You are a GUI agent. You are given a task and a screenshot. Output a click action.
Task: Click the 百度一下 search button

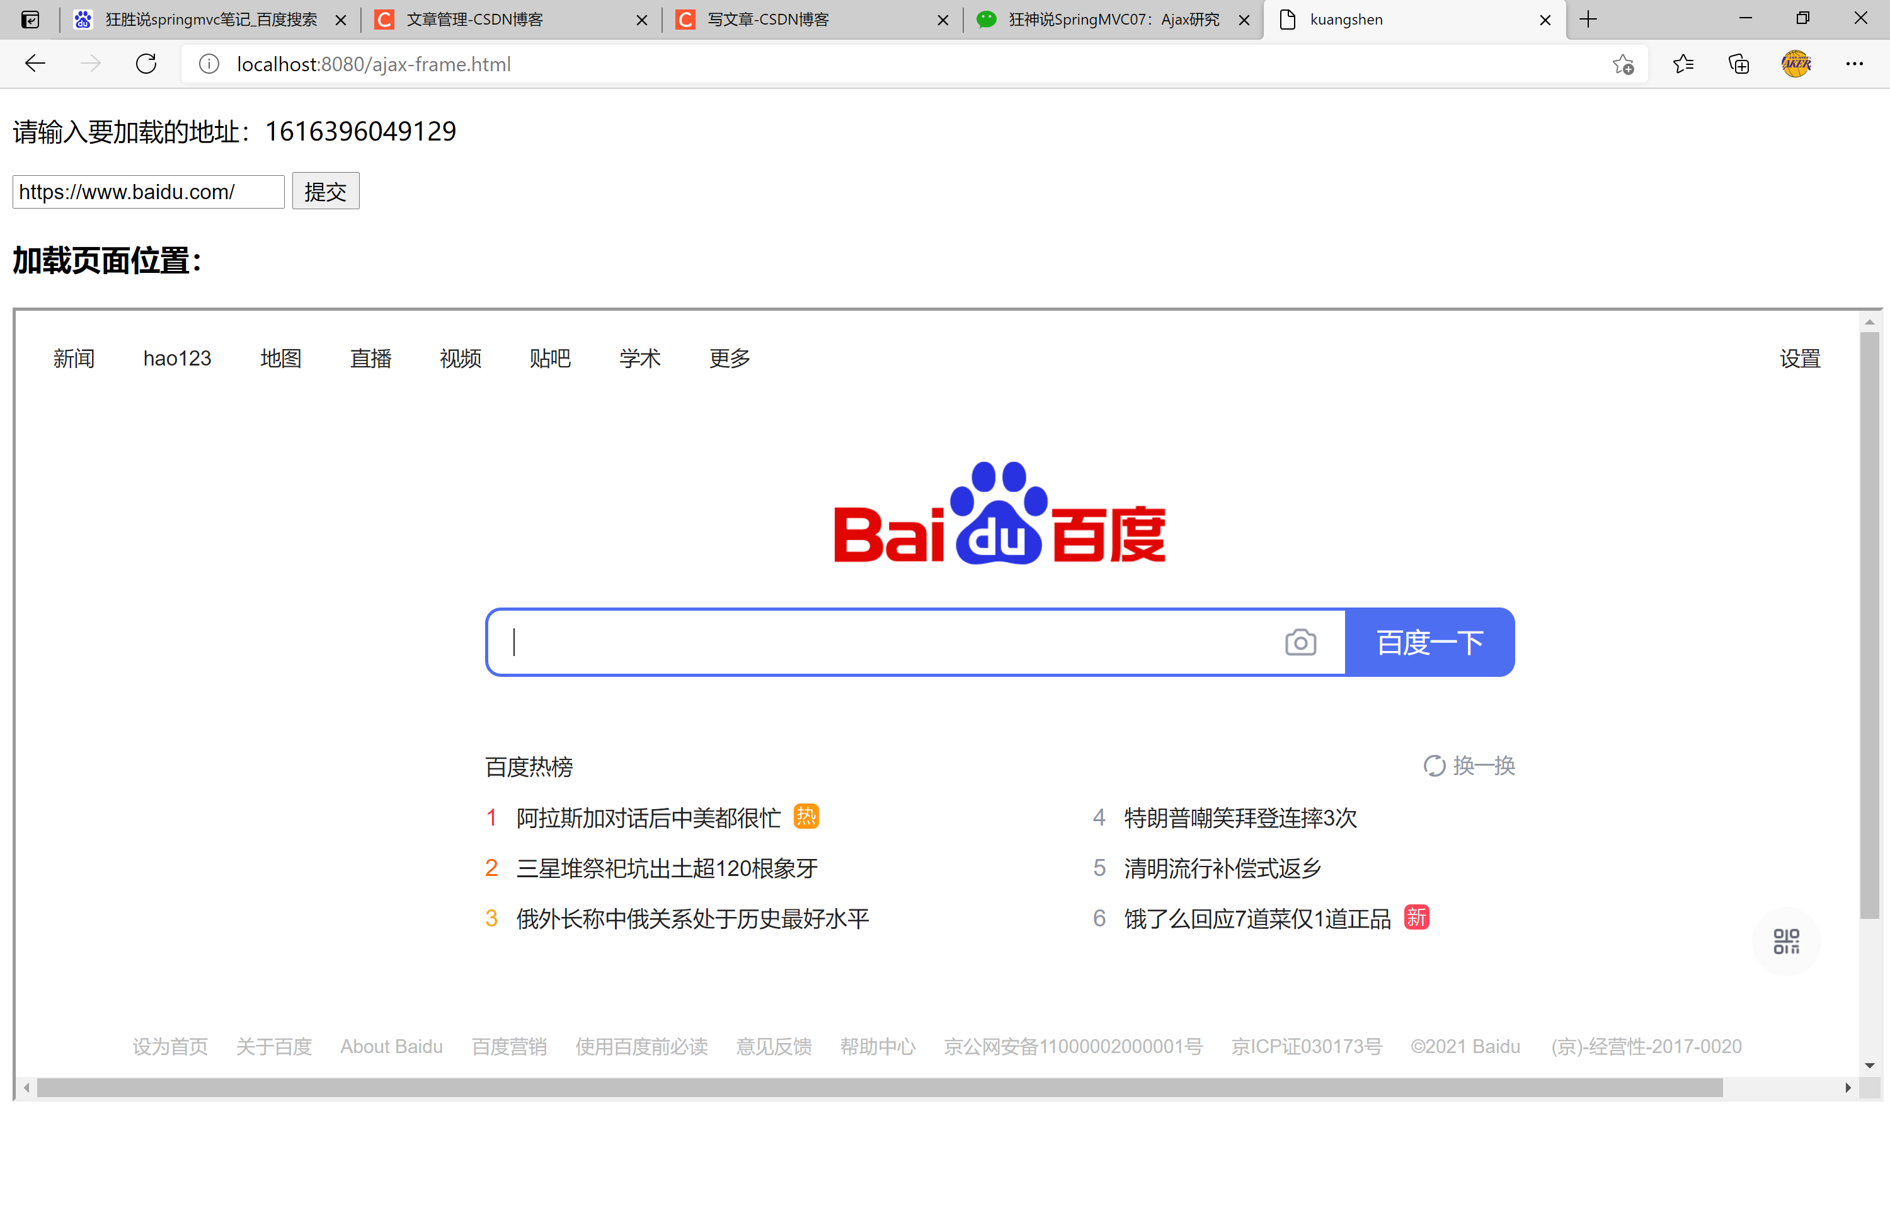tap(1430, 642)
